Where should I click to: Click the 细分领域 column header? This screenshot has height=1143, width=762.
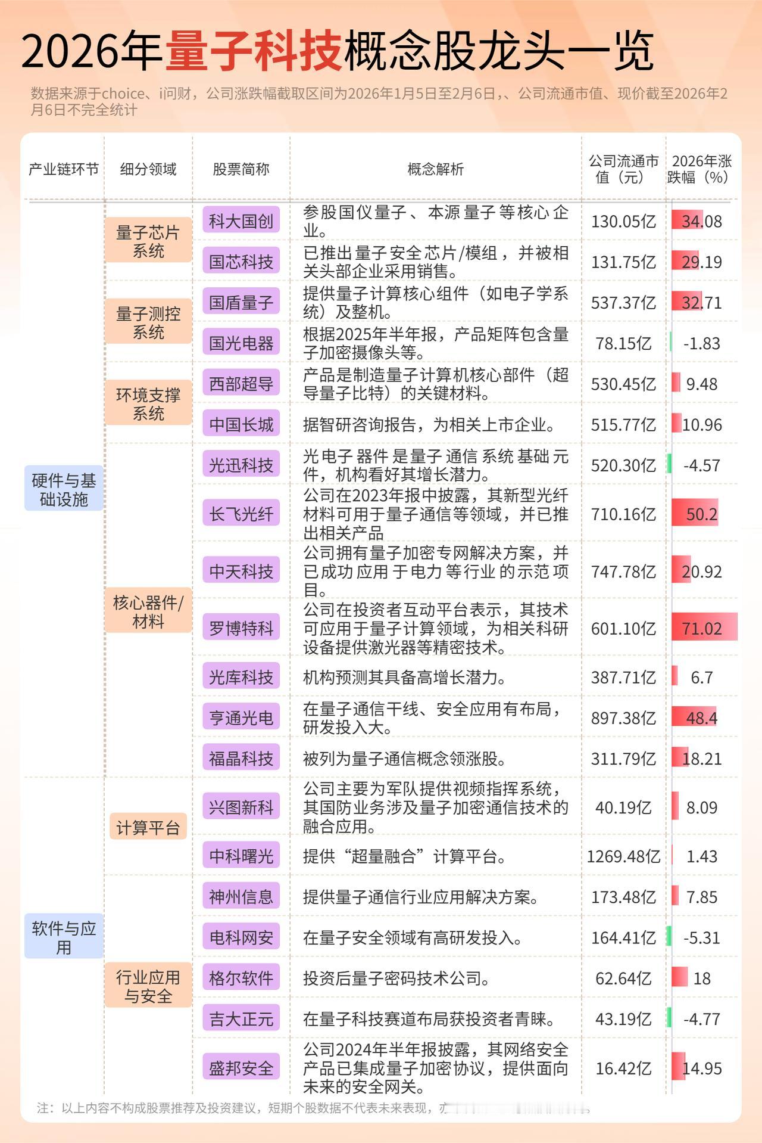(148, 169)
